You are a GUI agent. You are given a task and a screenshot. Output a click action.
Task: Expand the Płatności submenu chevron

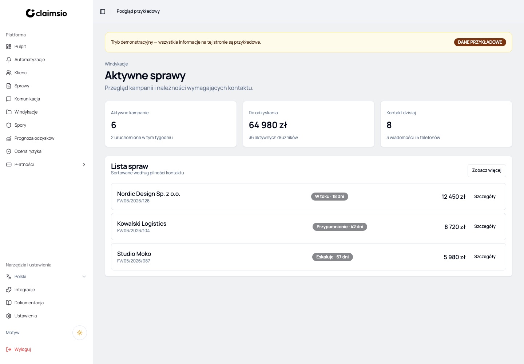pyautogui.click(x=84, y=165)
